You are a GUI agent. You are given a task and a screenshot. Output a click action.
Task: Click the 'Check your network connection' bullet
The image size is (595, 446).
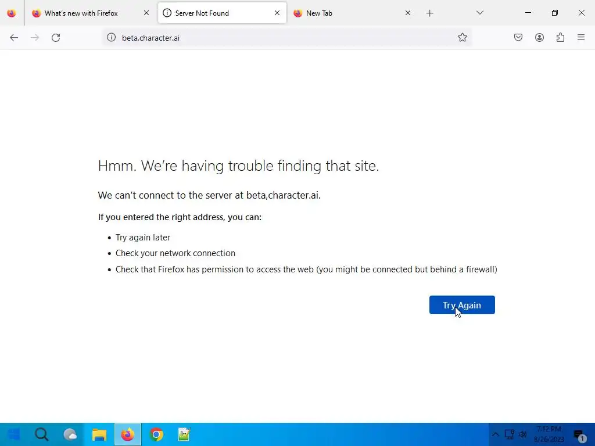[175, 253]
